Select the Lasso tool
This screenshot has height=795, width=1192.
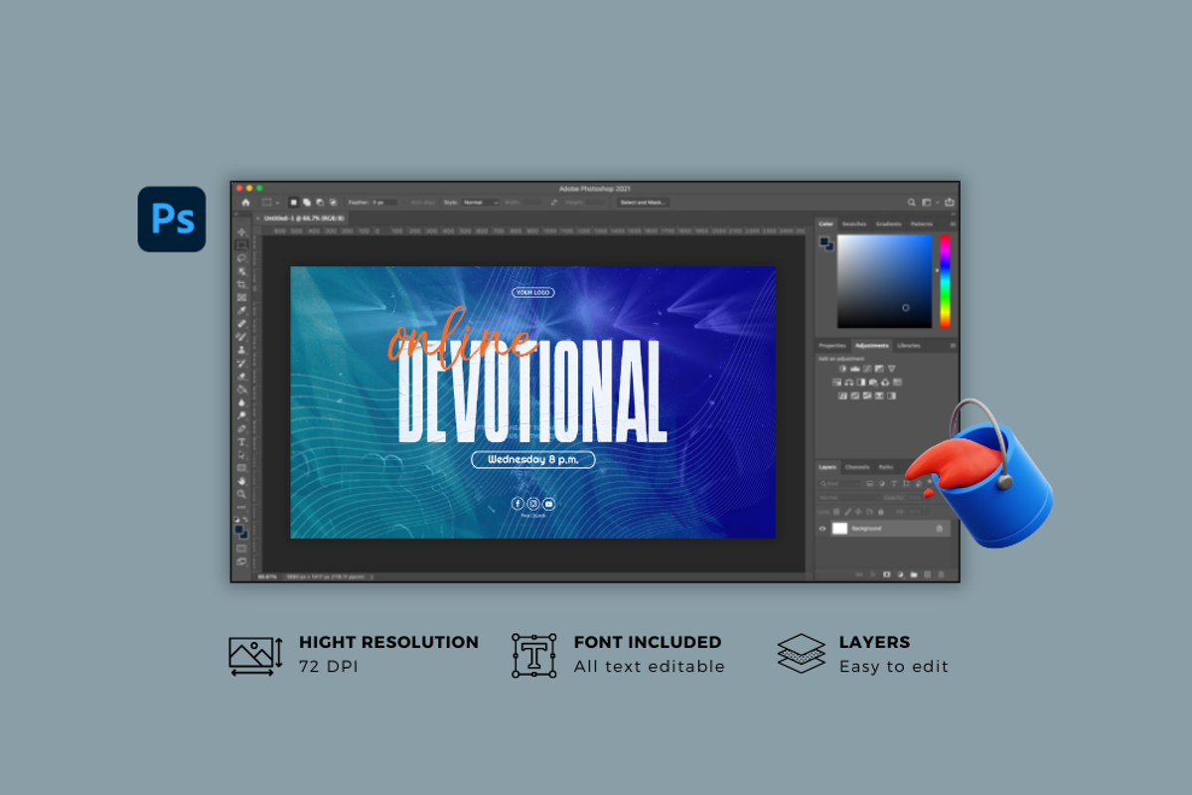(x=241, y=258)
